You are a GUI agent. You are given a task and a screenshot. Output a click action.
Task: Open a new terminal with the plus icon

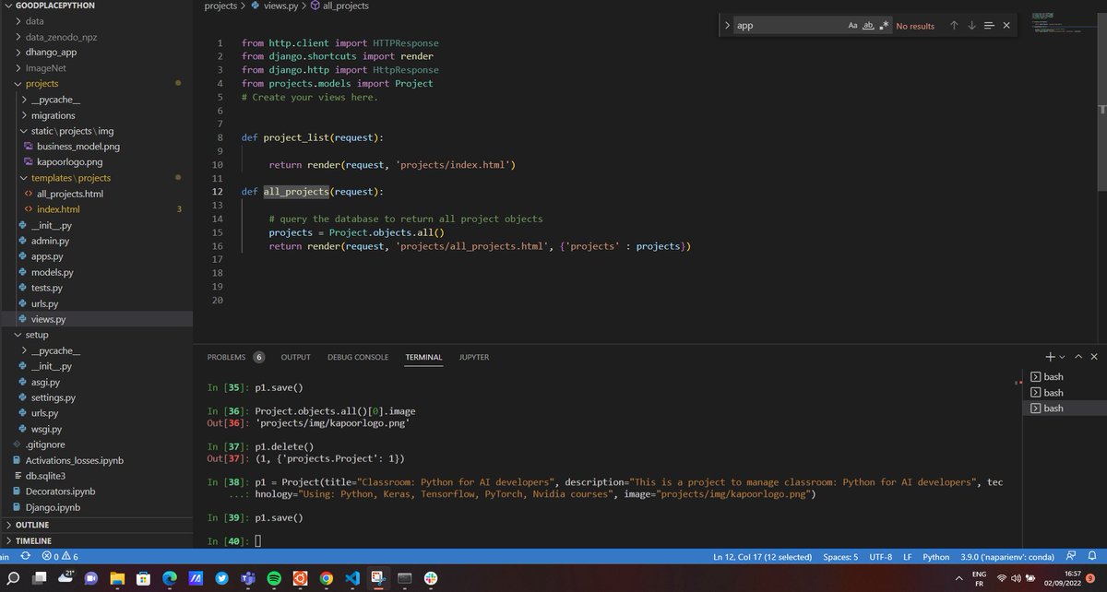(x=1050, y=358)
